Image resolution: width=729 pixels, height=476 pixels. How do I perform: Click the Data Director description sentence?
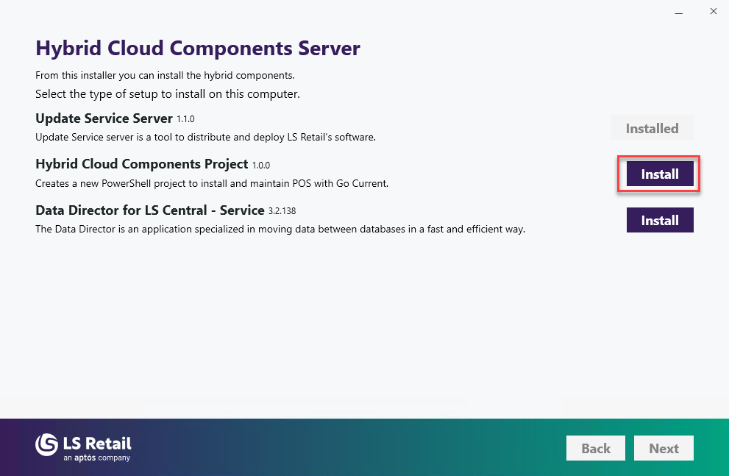[280, 229]
